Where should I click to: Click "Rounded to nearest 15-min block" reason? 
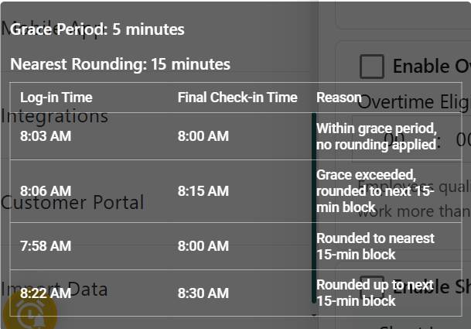[x=375, y=246]
